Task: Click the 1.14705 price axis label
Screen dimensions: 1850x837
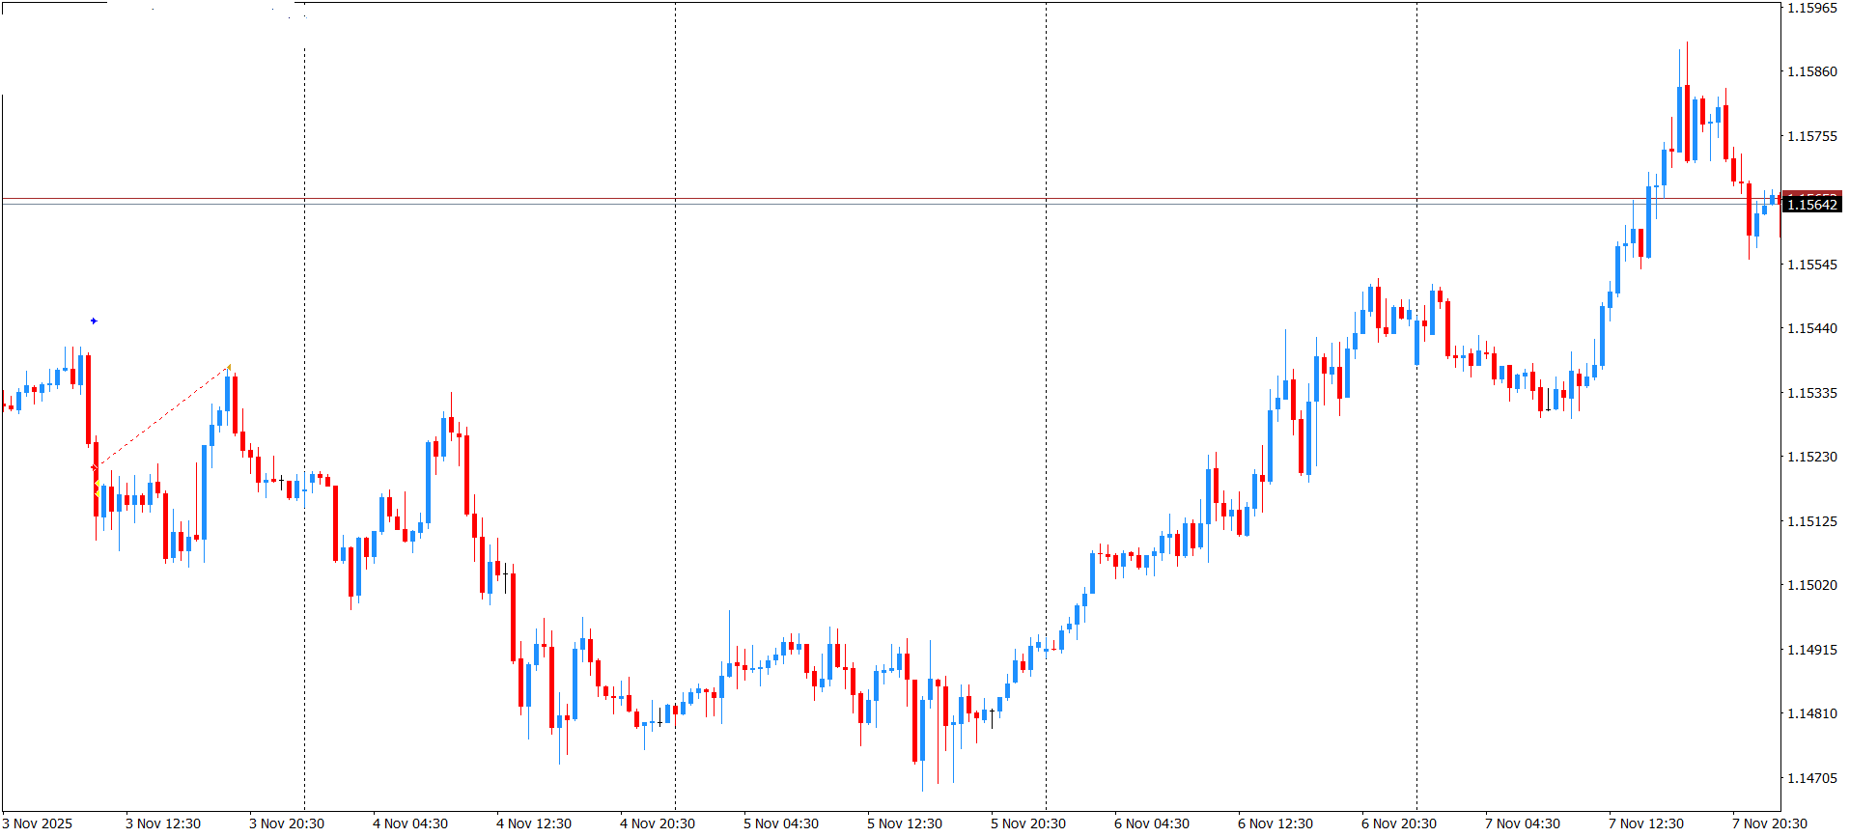Action: [1812, 778]
